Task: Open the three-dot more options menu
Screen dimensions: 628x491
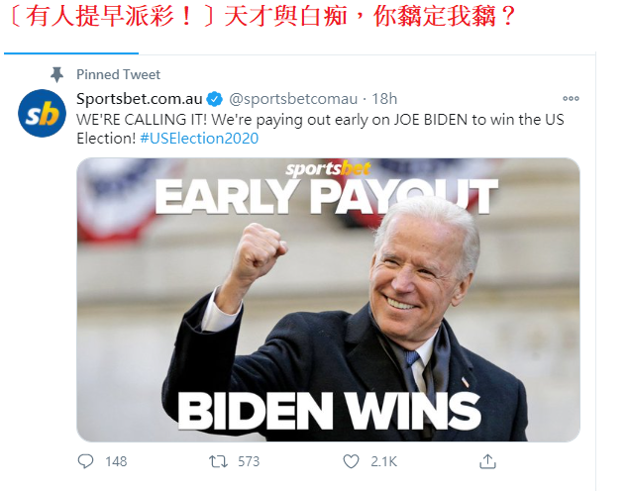Action: pos(571,98)
